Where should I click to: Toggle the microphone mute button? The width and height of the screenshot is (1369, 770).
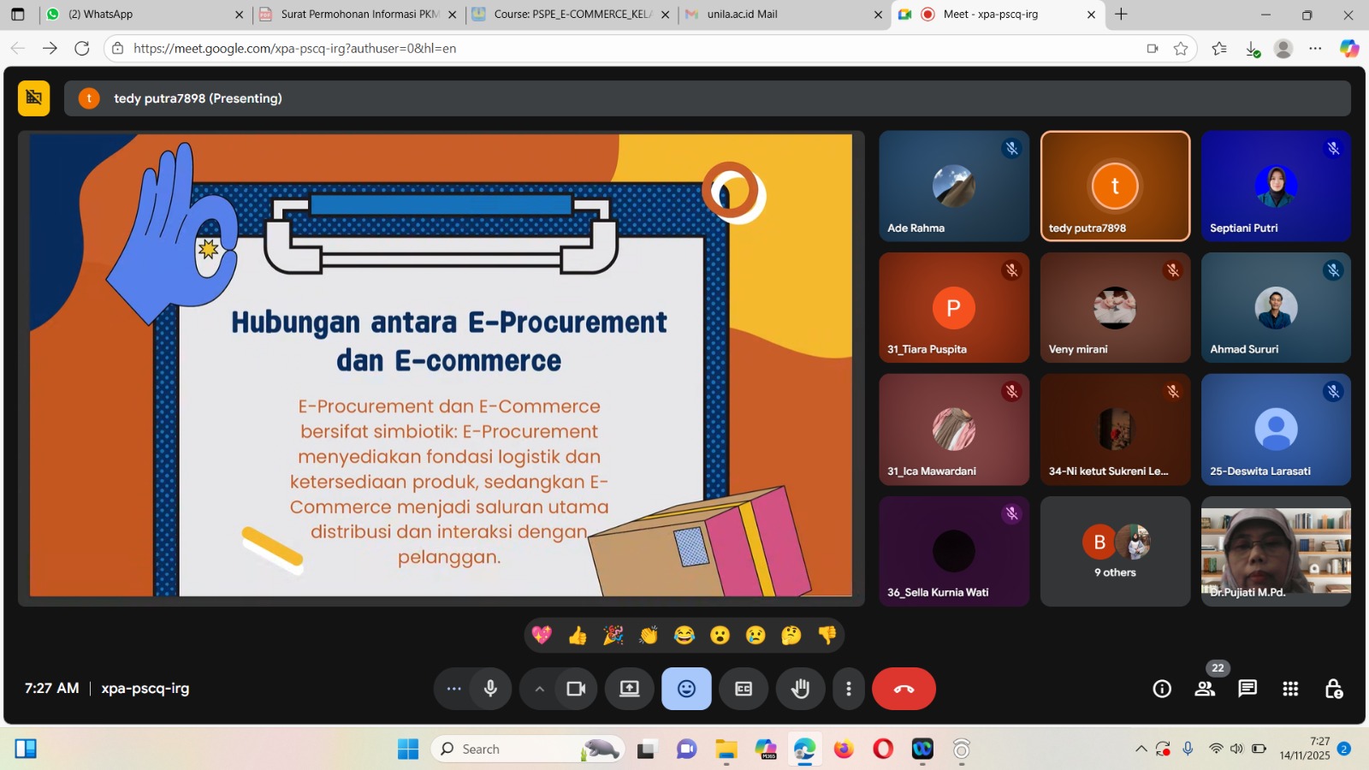pyautogui.click(x=490, y=689)
